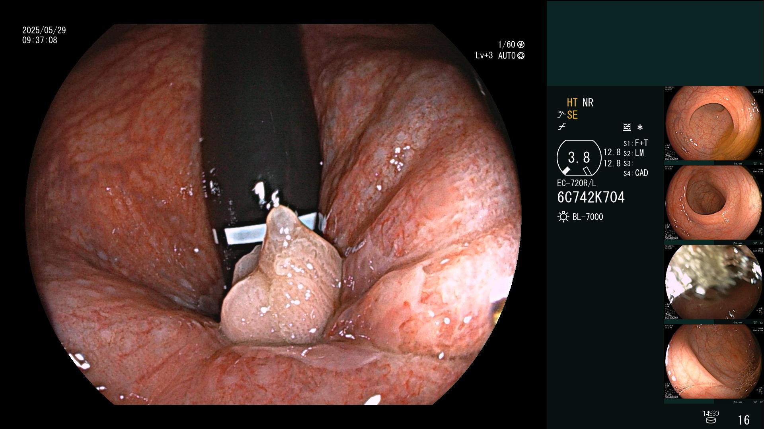
Task: Open the sliders settings icon
Action: coord(627,127)
